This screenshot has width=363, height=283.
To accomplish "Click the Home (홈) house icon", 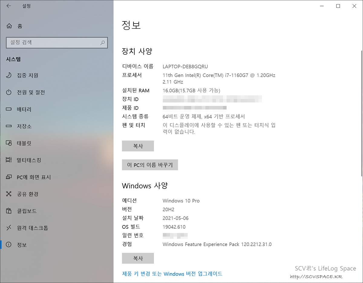I will coord(9,26).
